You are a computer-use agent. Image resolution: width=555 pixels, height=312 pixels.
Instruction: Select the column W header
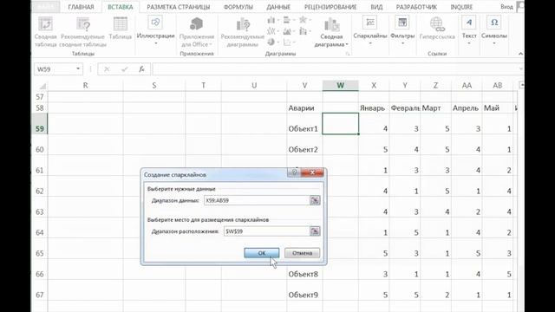point(340,85)
